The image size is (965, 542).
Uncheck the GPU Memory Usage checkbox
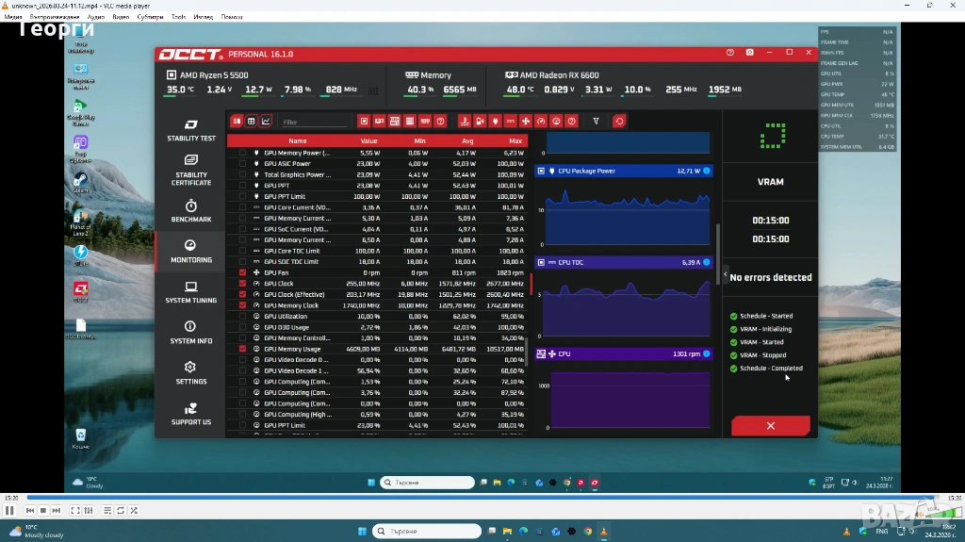(x=243, y=349)
